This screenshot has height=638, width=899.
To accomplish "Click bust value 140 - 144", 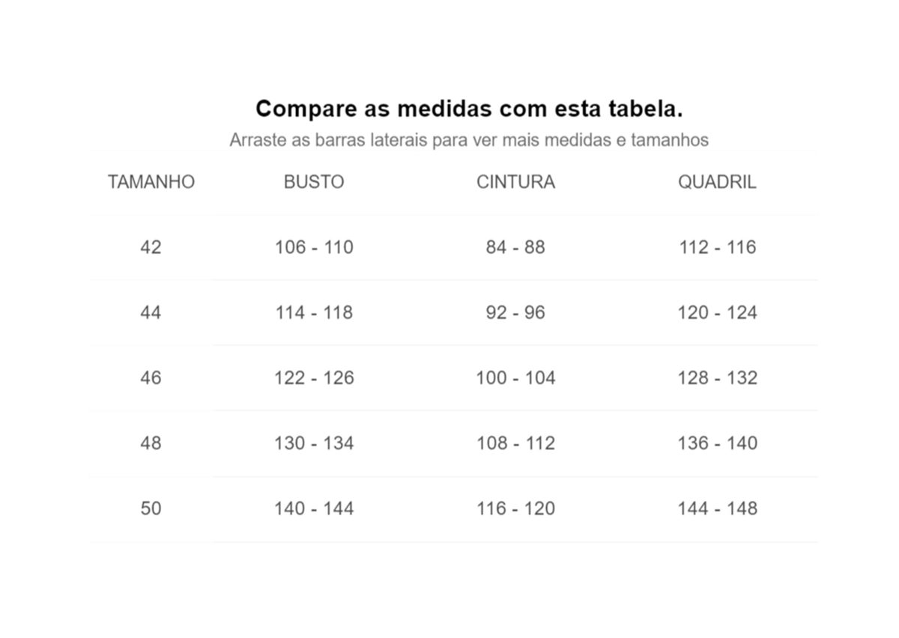I will click(x=314, y=508).
